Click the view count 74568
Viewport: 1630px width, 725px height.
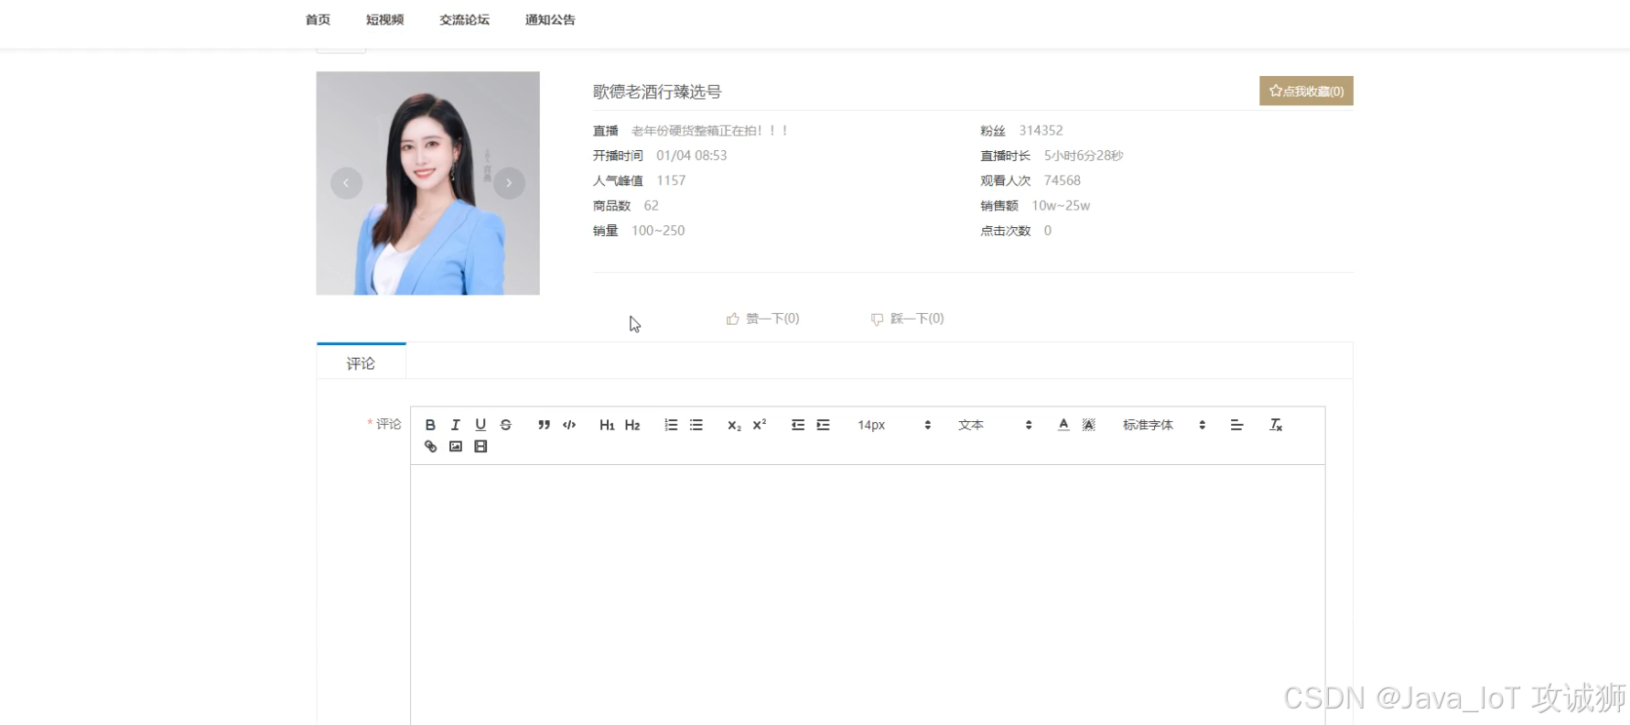pos(1062,180)
